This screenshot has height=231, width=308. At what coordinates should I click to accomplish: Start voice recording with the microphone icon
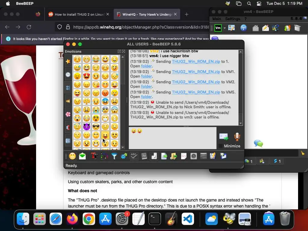(x=237, y=137)
